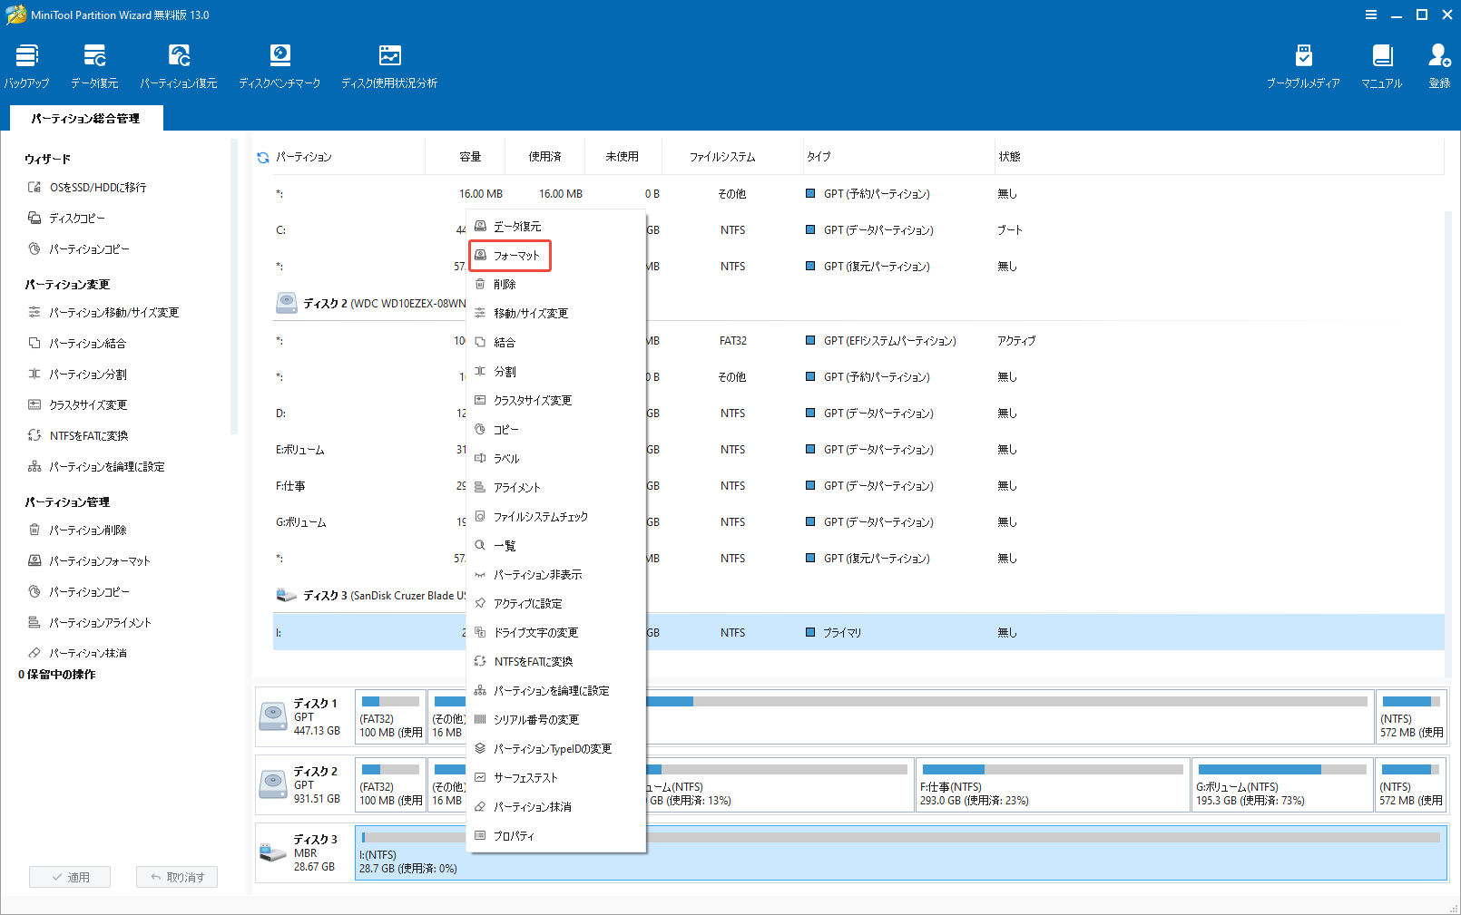1461x915 pixels.
Task: Open ディスク使用状況分析
Action: [389, 63]
